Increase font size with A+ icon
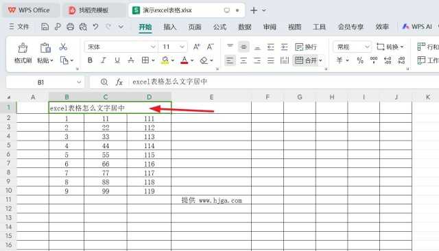 197,47
